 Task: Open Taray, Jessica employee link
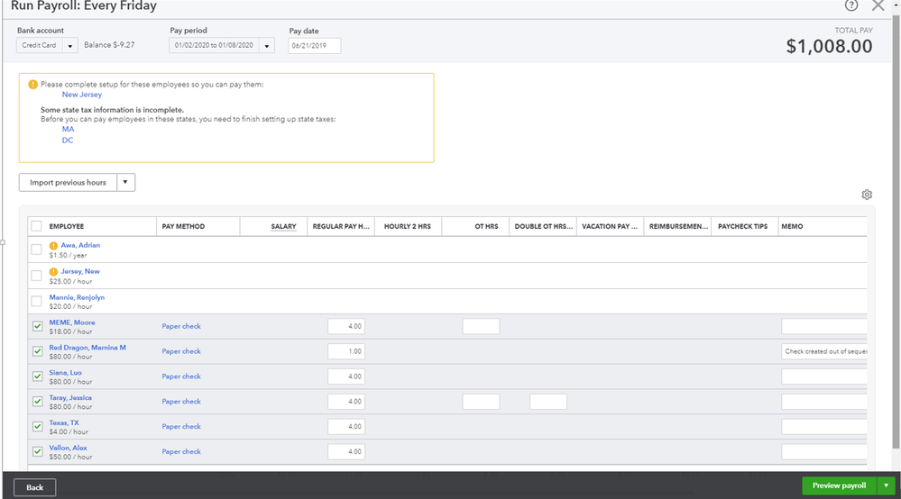[x=70, y=397]
